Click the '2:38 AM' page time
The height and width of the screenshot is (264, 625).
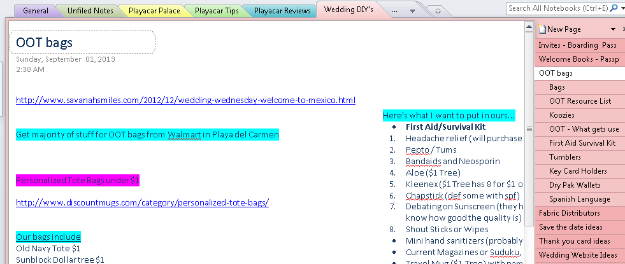click(x=30, y=69)
